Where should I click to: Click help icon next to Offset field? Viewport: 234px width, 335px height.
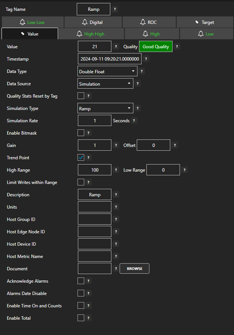point(175,145)
